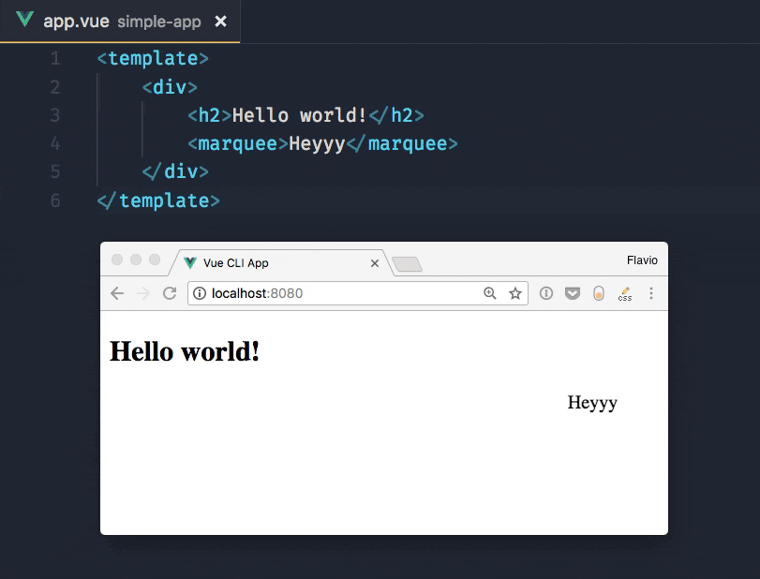This screenshot has height=579, width=760.
Task: Open the forward navigation history arrow
Action: 142,293
